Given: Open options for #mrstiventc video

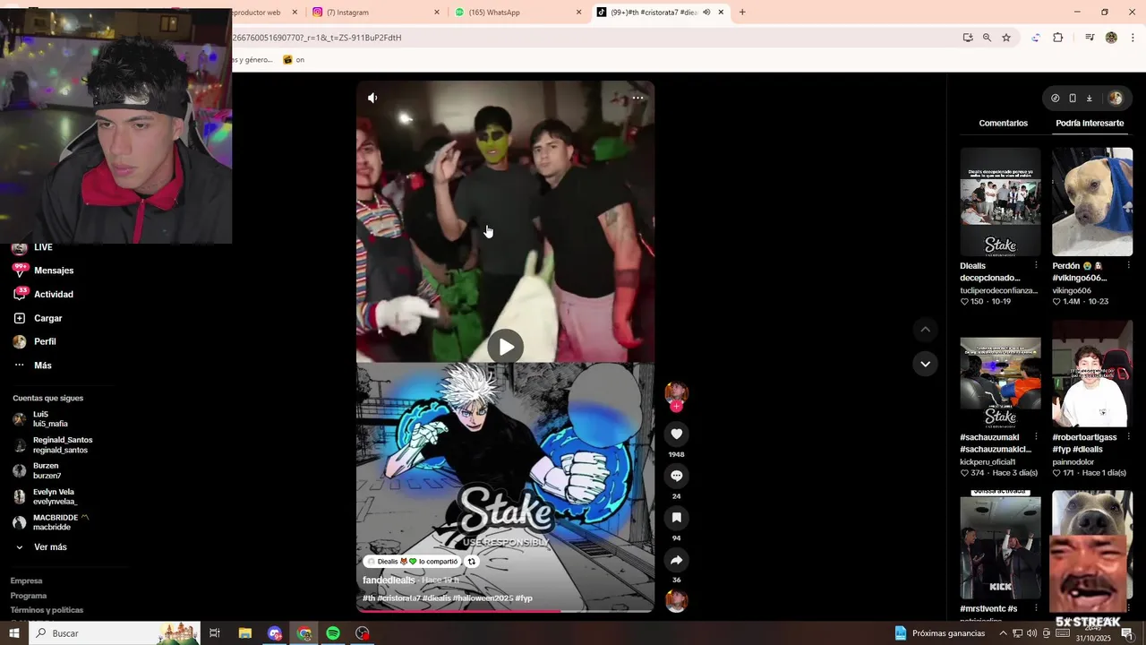Looking at the screenshot, I should point(1036,608).
